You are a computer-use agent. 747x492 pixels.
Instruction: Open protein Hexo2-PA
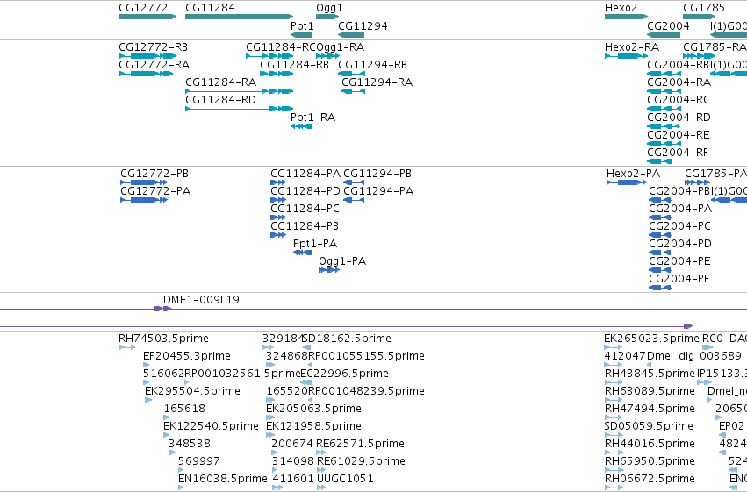click(627, 182)
